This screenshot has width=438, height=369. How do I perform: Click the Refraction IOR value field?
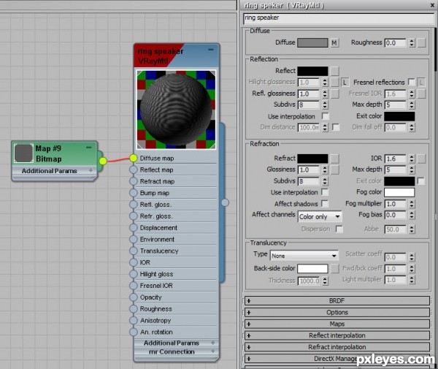point(395,159)
